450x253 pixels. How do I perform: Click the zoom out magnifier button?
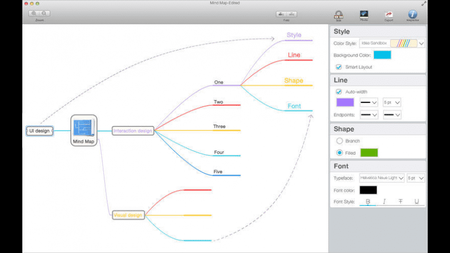[44, 13]
